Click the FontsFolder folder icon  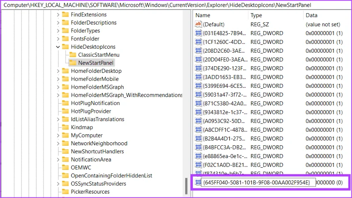(x=65, y=39)
